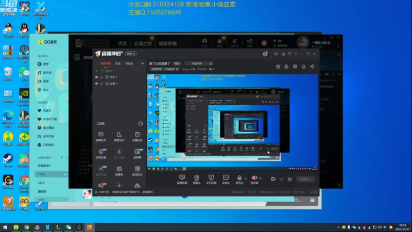Open the 云顶之弈 tab in League client

143,43
